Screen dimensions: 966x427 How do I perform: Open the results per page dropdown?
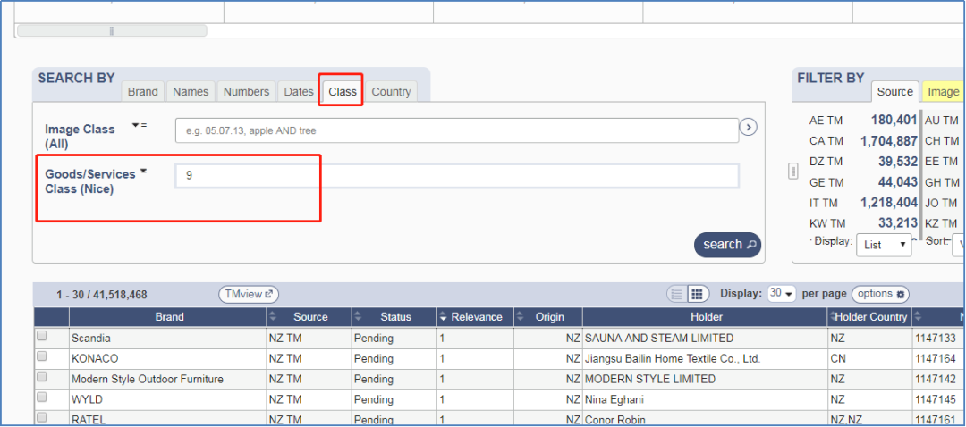point(782,294)
